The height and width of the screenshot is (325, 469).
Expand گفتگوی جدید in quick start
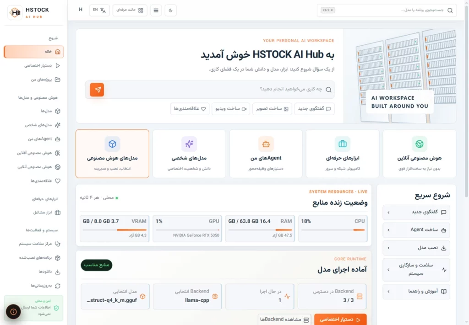(x=416, y=212)
